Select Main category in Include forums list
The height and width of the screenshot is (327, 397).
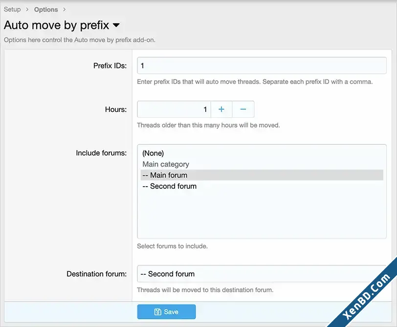[x=262, y=164]
